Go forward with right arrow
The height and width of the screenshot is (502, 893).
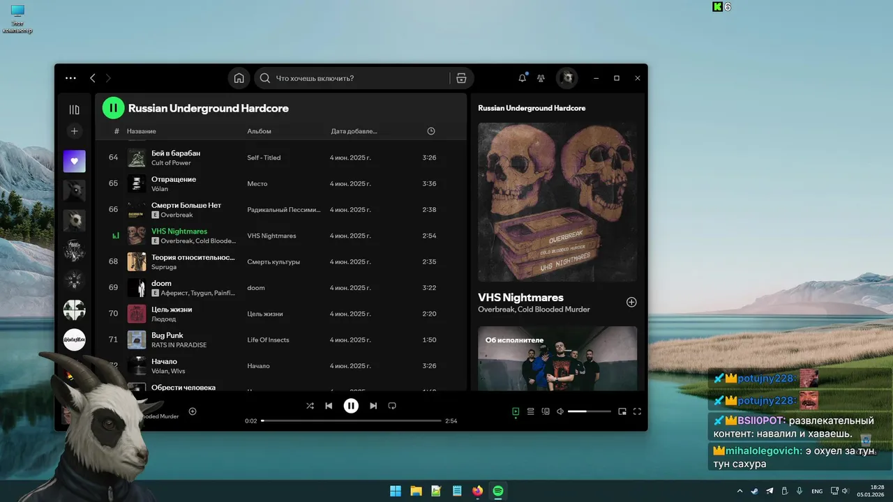coord(108,78)
